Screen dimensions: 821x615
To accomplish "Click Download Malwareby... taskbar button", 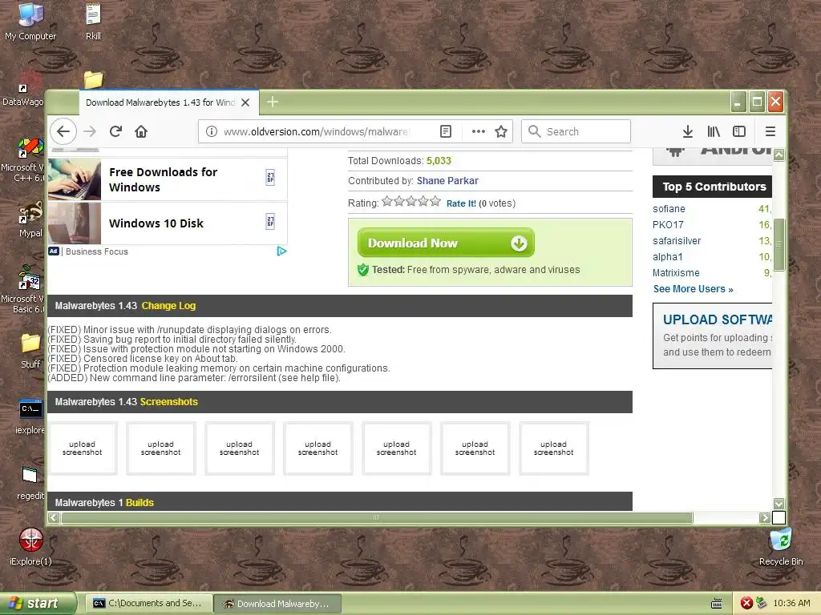I will pyautogui.click(x=277, y=604).
